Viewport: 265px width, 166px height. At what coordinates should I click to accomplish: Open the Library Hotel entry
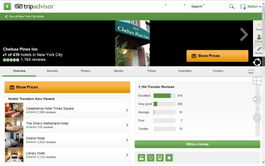67,155
